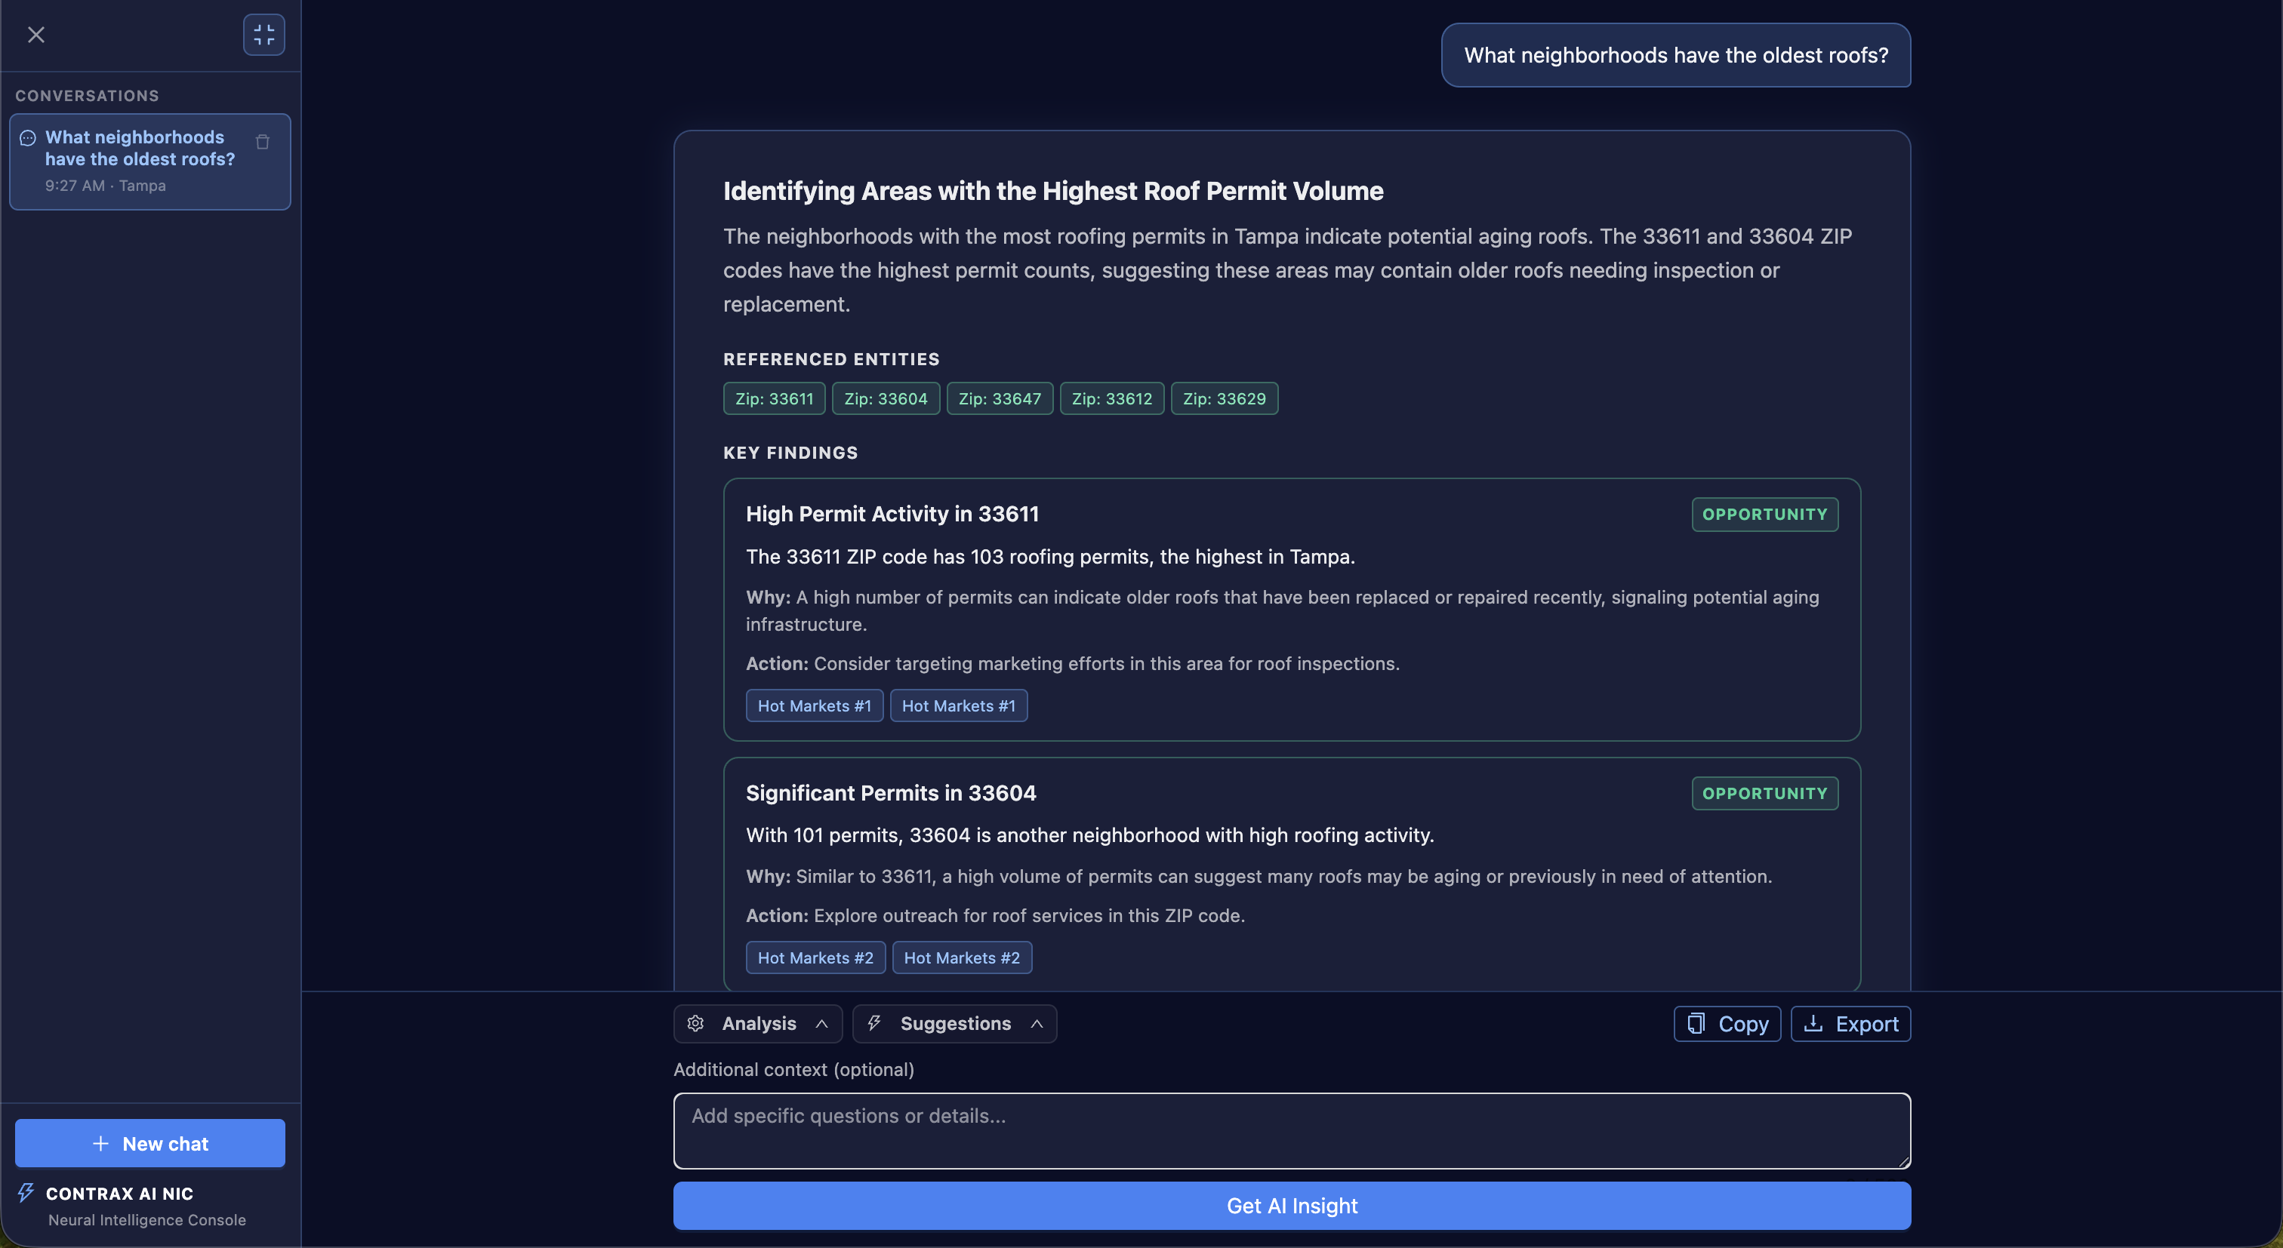
Task: Select the Zip: 33612 entity chip
Action: [1111, 398]
